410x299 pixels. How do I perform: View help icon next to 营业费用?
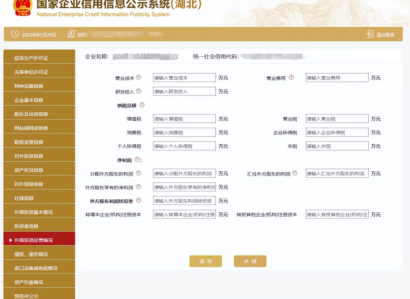291,77
